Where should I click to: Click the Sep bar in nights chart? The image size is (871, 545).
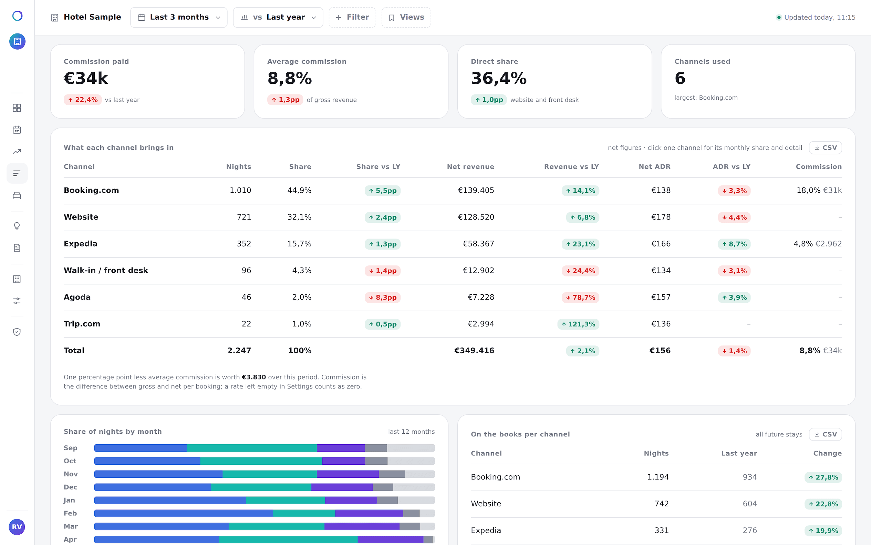(264, 448)
